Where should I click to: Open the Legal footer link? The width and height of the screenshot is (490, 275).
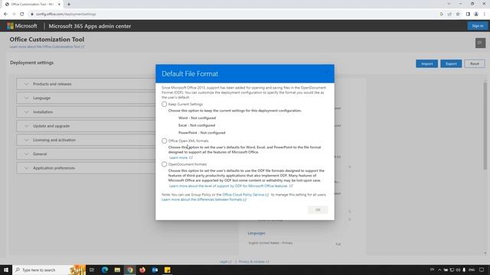click(x=225, y=262)
